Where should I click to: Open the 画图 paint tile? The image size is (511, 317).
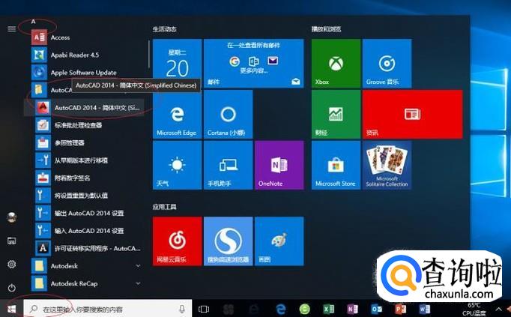click(x=279, y=241)
